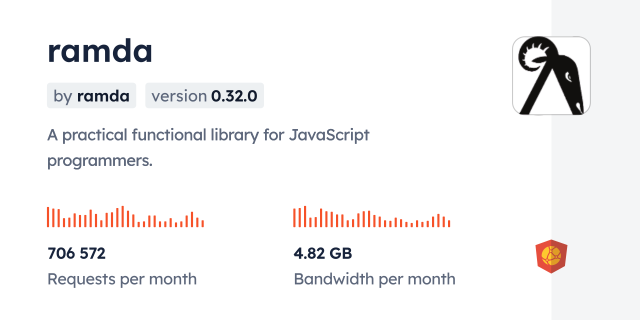The height and width of the screenshot is (320, 640).
Task: Click the bandwidth per month bar chart
Action: [371, 217]
